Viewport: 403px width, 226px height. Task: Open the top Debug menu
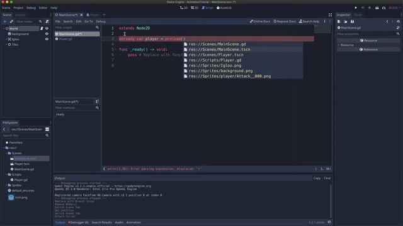tap(31, 8)
